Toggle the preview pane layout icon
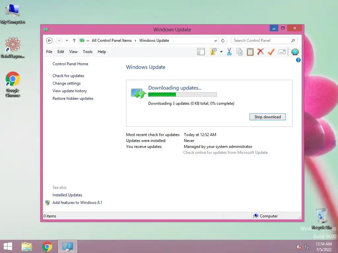 [201, 52]
